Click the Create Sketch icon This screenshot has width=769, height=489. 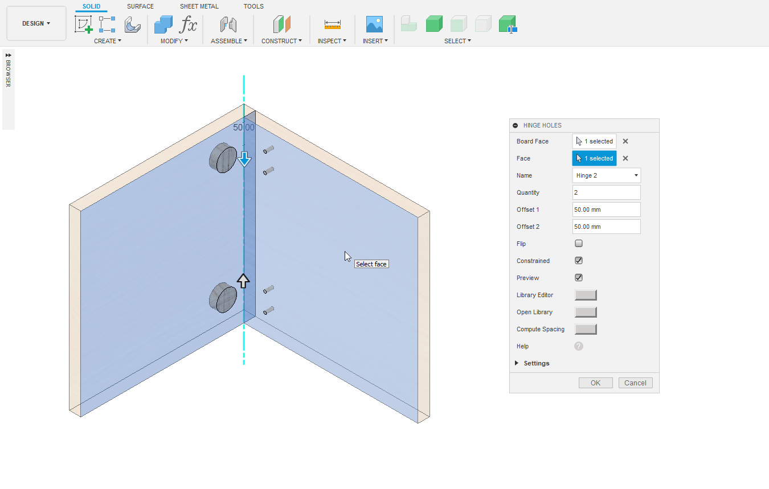point(84,24)
